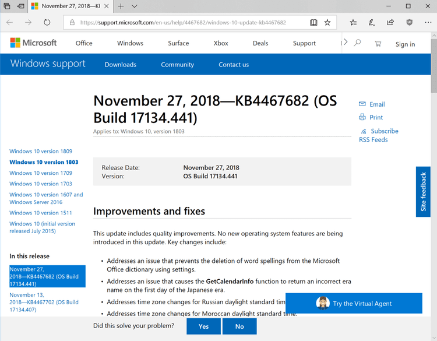Select the November 27 KB4467682 release entry
Image resolution: width=437 pixels, height=341 pixels.
point(47,276)
